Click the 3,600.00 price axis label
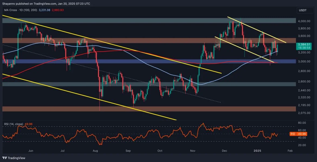 [304, 36]
